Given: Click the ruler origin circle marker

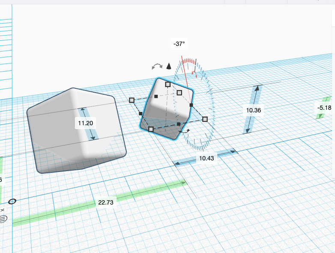Looking at the screenshot, I should (x=12, y=202).
